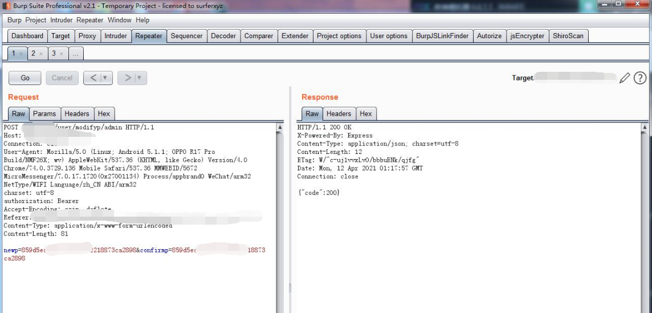Select the Raw tab in the Request panel
652x313 pixels.
coord(18,113)
